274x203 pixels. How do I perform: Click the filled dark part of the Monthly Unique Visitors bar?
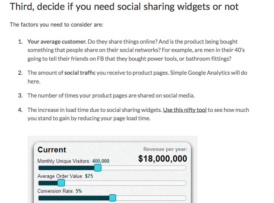pyautogui.click(x=66, y=168)
